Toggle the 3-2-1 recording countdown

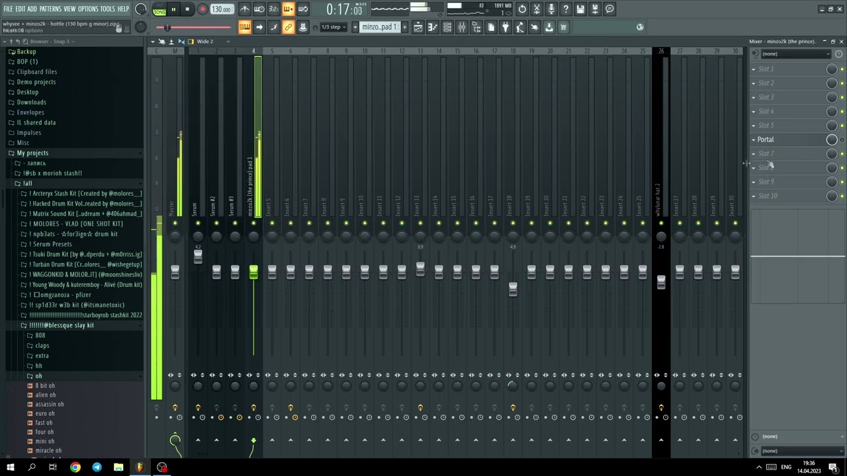coord(274,9)
